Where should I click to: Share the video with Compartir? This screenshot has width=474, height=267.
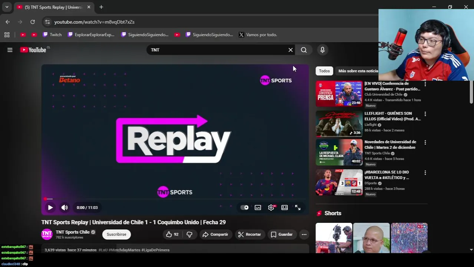click(215, 234)
